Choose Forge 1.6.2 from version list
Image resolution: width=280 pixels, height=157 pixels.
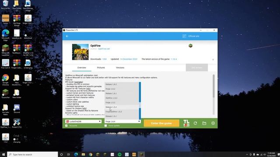coord(122,89)
